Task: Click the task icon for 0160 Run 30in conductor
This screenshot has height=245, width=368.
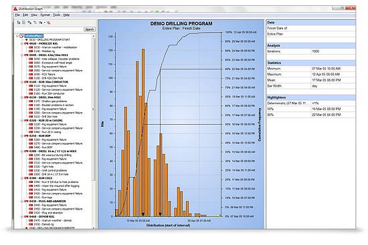Action: pyautogui.click(x=31, y=93)
